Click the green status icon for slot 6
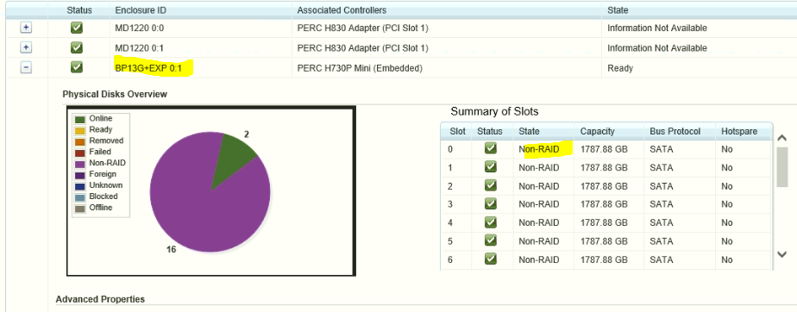This screenshot has width=797, height=312. pyautogui.click(x=491, y=259)
